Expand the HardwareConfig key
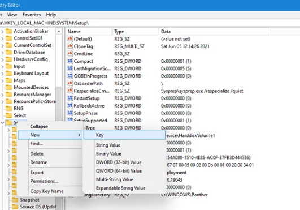Viewport: 300px width, 210px height. click(x=2, y=59)
